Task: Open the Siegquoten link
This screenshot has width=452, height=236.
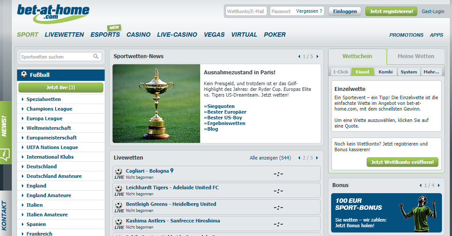Action: [x=219, y=106]
